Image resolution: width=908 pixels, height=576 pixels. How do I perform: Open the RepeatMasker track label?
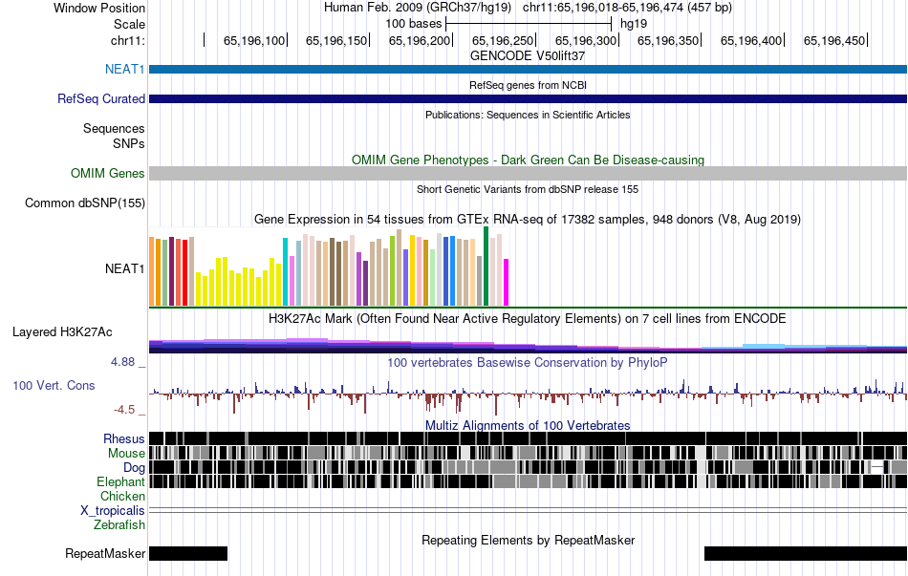[x=105, y=554]
